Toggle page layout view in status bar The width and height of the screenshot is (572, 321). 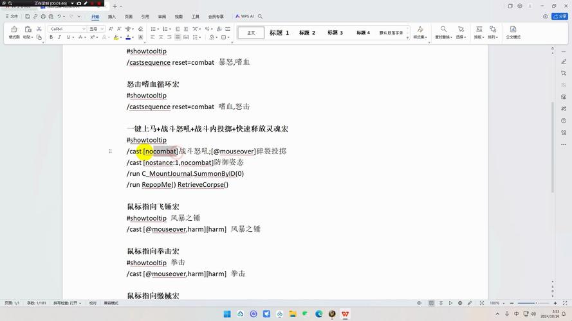pyautogui.click(x=431, y=303)
